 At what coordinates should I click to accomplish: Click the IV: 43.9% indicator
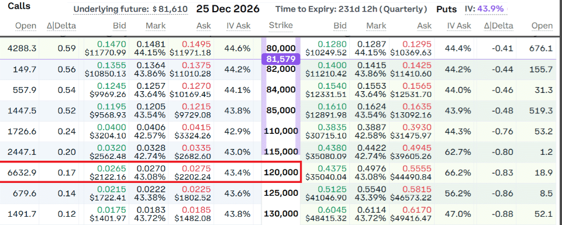(x=484, y=8)
